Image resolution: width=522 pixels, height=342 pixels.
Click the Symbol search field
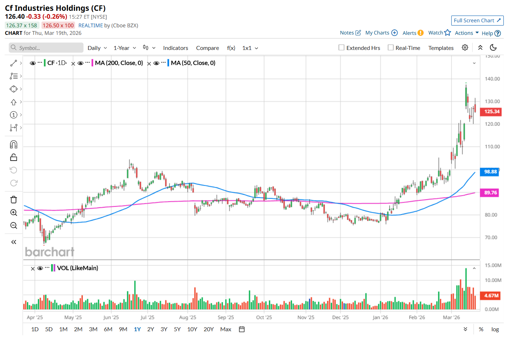pyautogui.click(x=47, y=48)
